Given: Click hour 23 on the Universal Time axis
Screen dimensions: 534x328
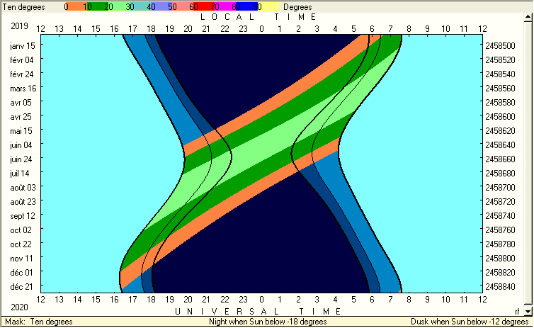Looking at the screenshot, I should [243, 300].
